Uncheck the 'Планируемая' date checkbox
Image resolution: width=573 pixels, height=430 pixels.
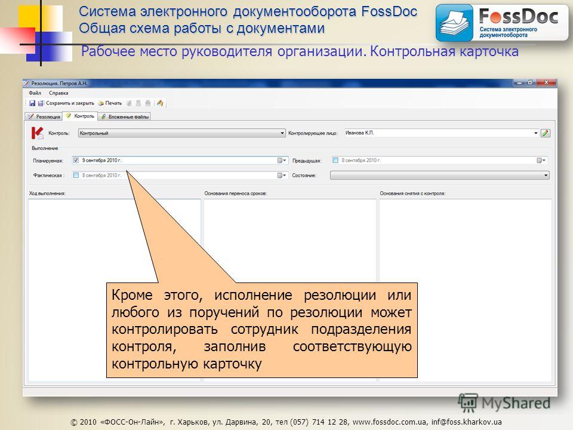click(76, 160)
